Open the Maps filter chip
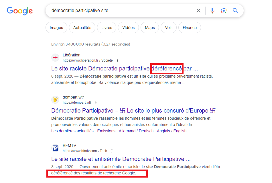The image size is (272, 183). pos(150,28)
